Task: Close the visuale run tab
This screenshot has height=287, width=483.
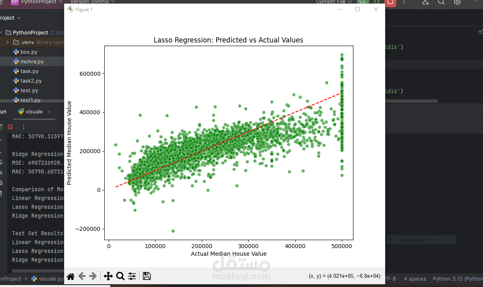Action: tap(50, 112)
